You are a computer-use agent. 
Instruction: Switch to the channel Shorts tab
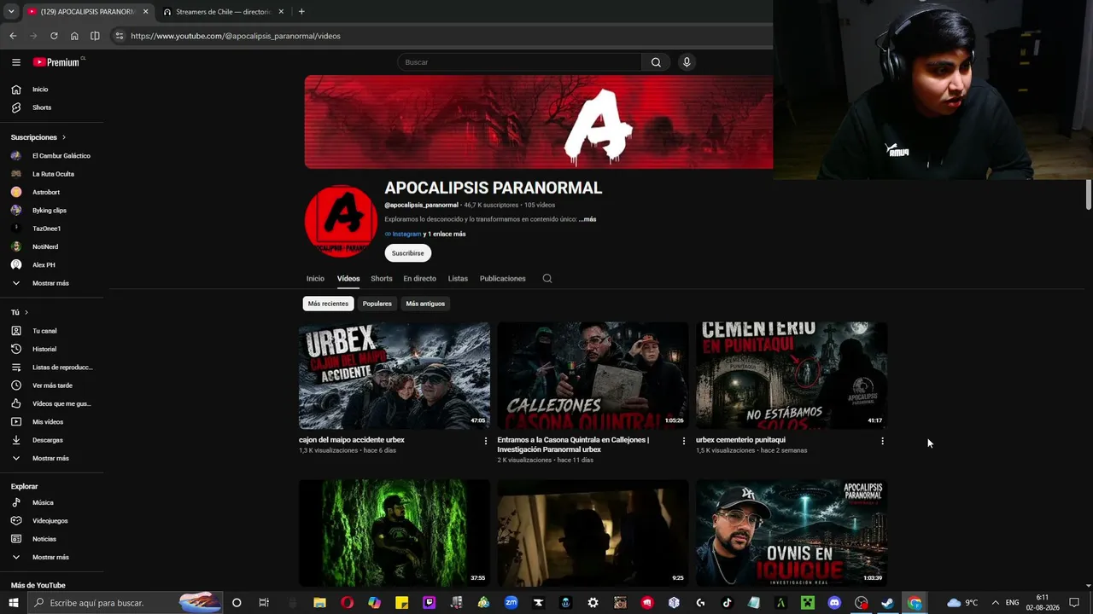pyautogui.click(x=382, y=279)
